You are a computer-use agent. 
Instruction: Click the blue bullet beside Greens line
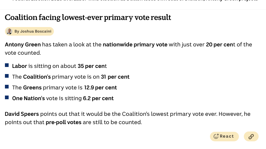coord(7,87)
